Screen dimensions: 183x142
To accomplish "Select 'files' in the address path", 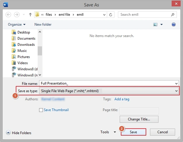I will coord(49,15).
